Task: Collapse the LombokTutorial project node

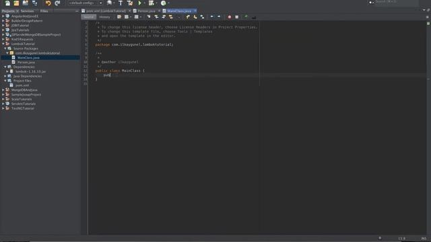Action: click(x=3, y=44)
